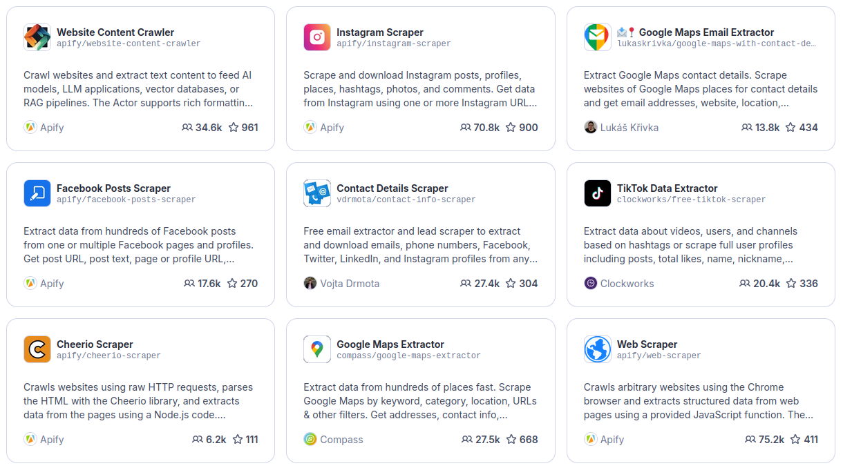Click the Vojta Drmota author avatar
This screenshot has width=843, height=468.
[310, 284]
